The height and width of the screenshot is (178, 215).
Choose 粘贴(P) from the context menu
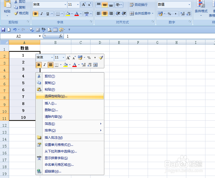(x=70, y=90)
